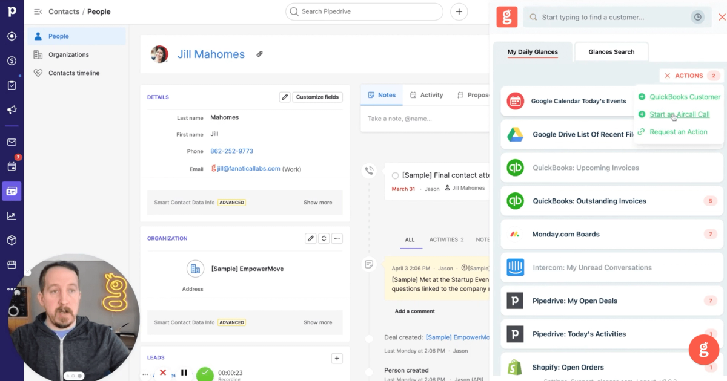Cancel recording with red X
Image resolution: width=727 pixels, height=381 pixels.
coord(163,373)
